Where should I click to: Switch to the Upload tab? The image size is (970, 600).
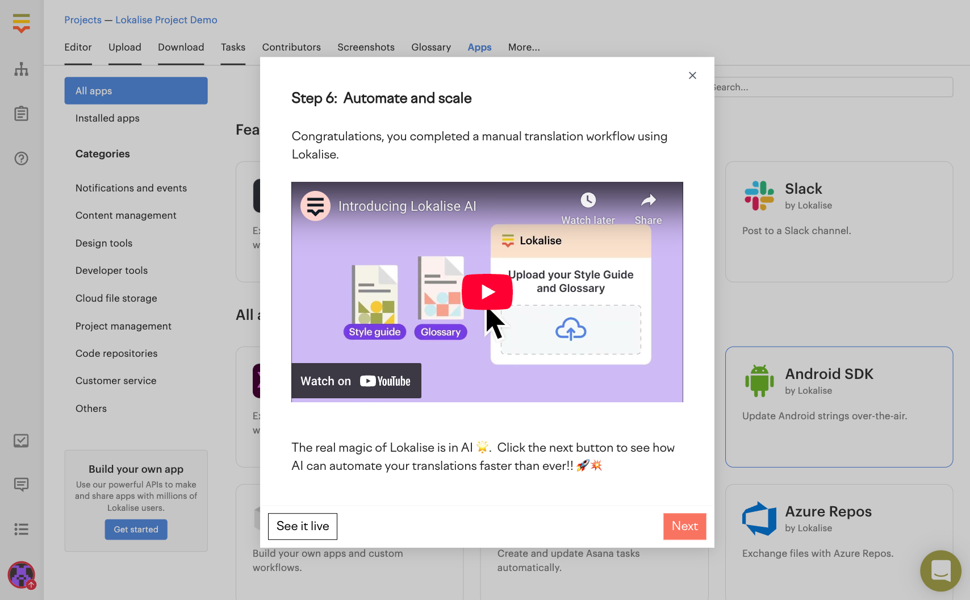[x=125, y=47]
